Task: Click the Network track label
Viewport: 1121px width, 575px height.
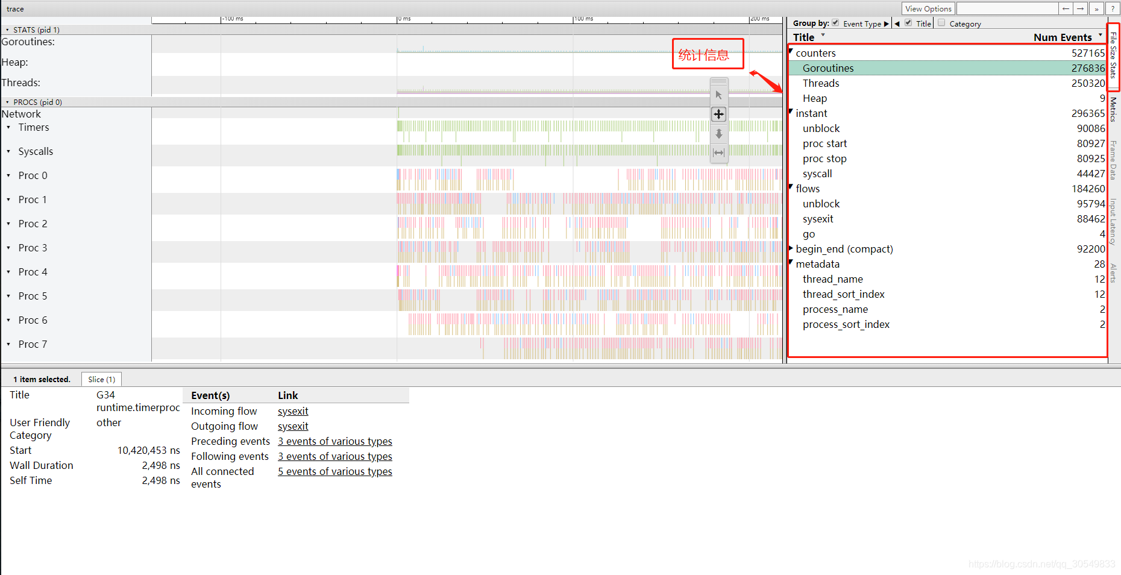Action: click(x=21, y=114)
